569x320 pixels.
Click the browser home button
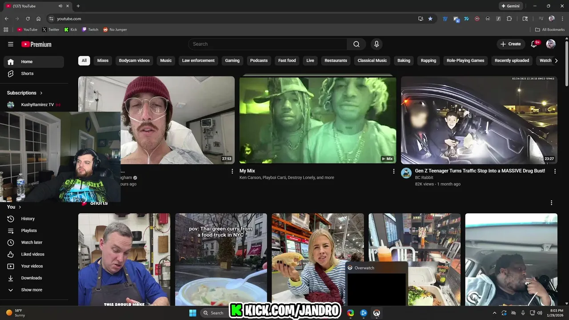[x=39, y=19]
